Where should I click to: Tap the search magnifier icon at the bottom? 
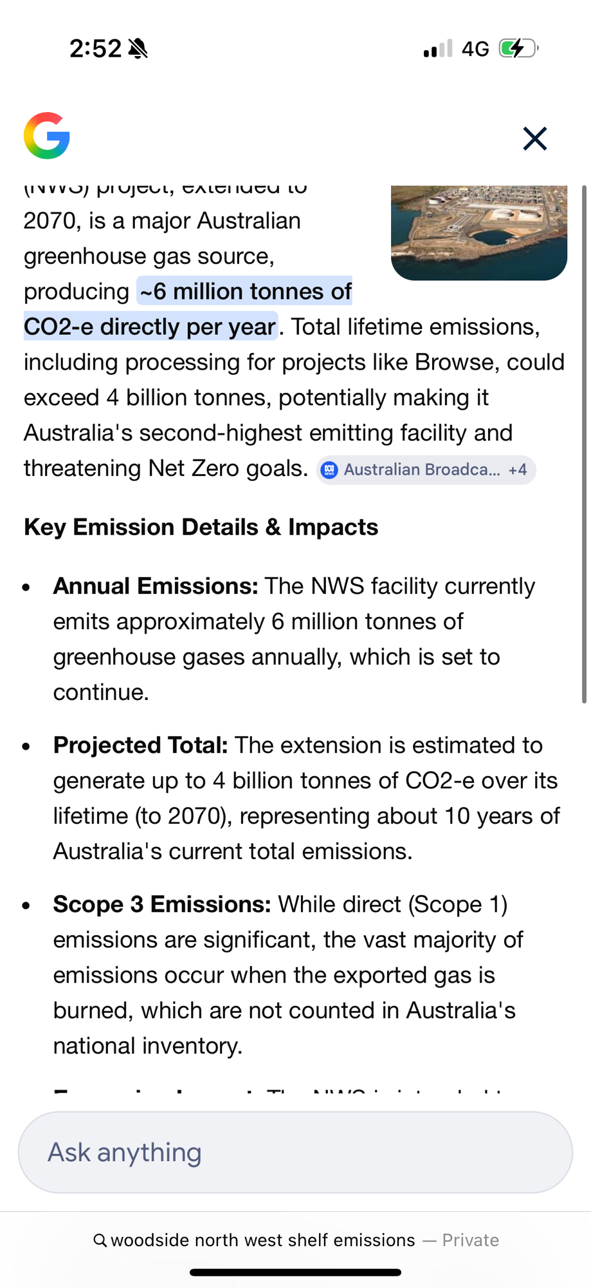100,1240
